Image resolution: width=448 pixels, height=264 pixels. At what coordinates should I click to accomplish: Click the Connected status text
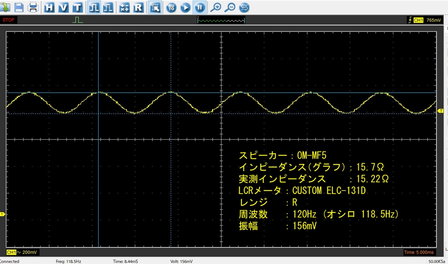[x=10, y=261]
